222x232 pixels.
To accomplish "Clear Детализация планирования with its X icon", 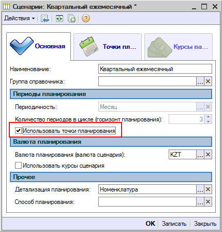I will tap(208, 189).
